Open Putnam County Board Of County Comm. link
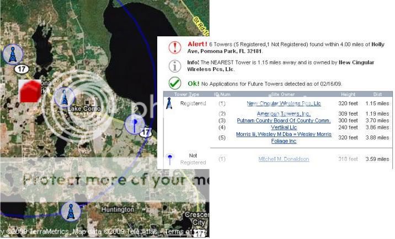This screenshot has width=395, height=239. (284, 120)
